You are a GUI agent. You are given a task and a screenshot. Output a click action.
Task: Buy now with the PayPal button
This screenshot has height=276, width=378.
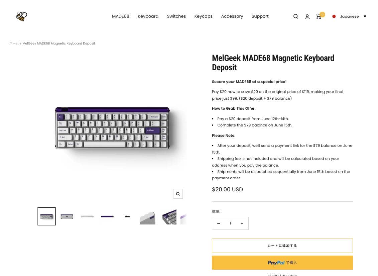(282, 263)
